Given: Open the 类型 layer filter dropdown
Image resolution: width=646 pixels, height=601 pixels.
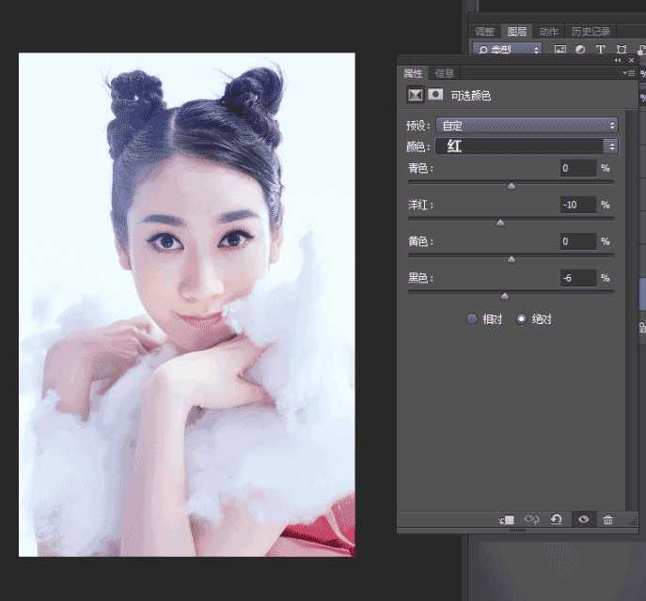Looking at the screenshot, I should (x=508, y=50).
